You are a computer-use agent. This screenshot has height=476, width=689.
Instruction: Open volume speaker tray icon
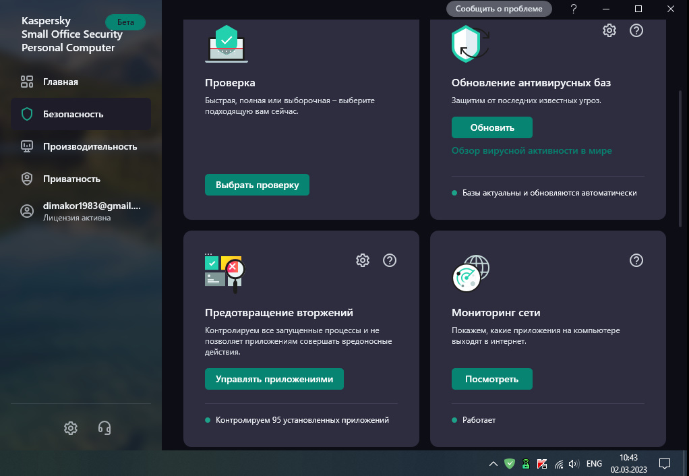[x=574, y=464]
